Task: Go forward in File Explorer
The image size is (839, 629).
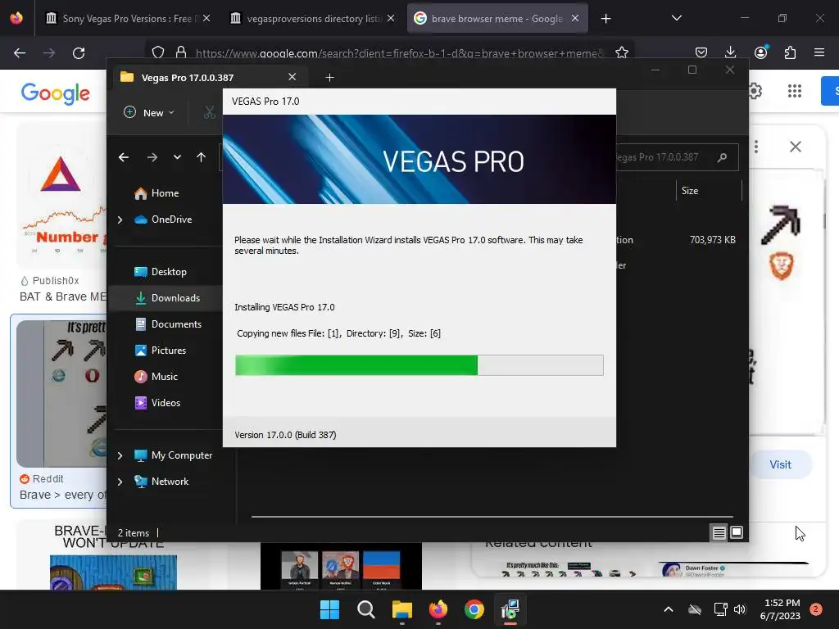Action: pos(152,157)
